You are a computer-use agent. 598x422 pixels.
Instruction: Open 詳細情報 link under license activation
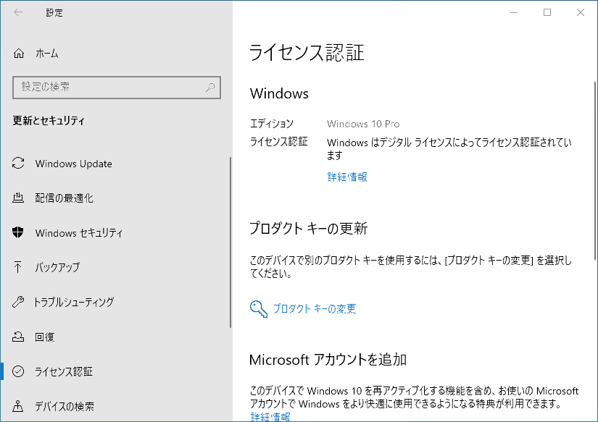point(347,177)
